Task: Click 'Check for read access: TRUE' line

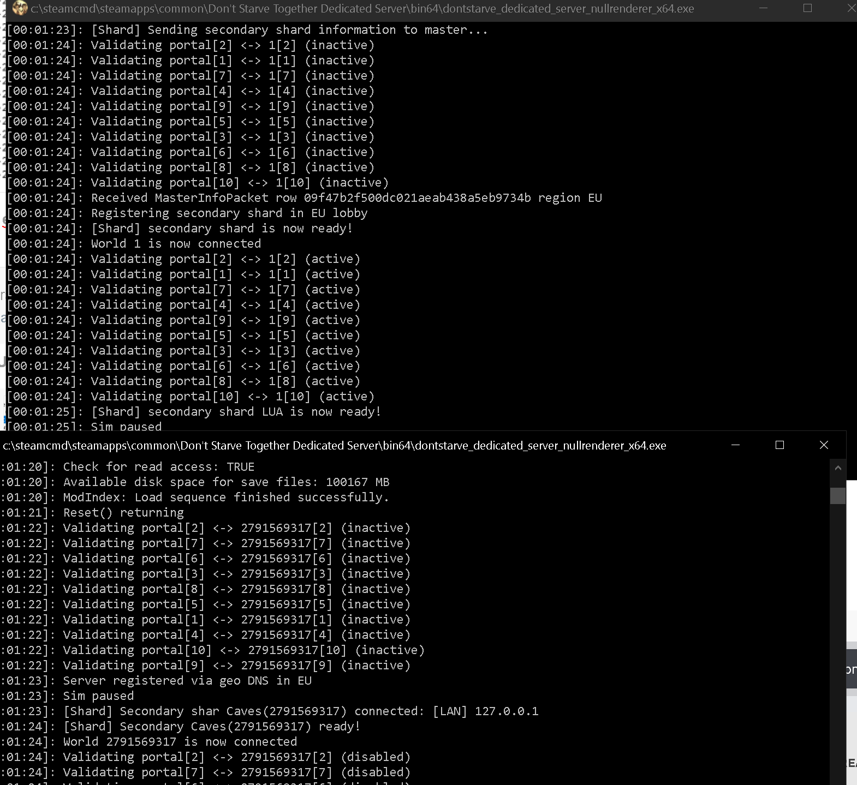Action: pyautogui.click(x=128, y=467)
